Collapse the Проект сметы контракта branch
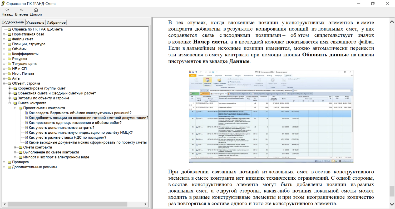395x209 pixels. [15, 108]
